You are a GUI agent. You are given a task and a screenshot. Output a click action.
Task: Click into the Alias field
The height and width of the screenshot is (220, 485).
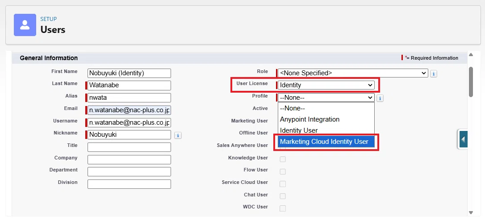coord(130,98)
